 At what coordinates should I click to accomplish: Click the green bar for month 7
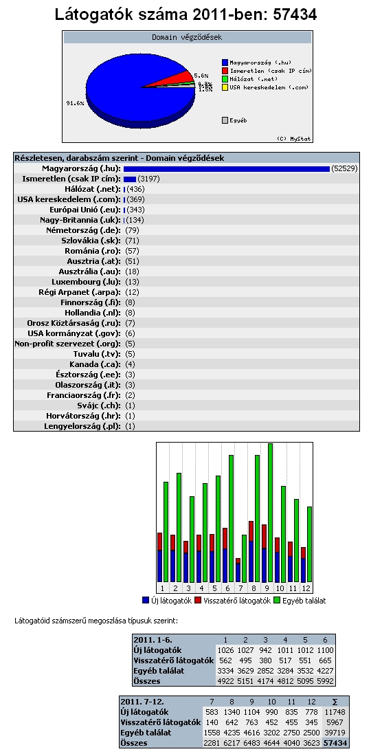click(x=245, y=558)
